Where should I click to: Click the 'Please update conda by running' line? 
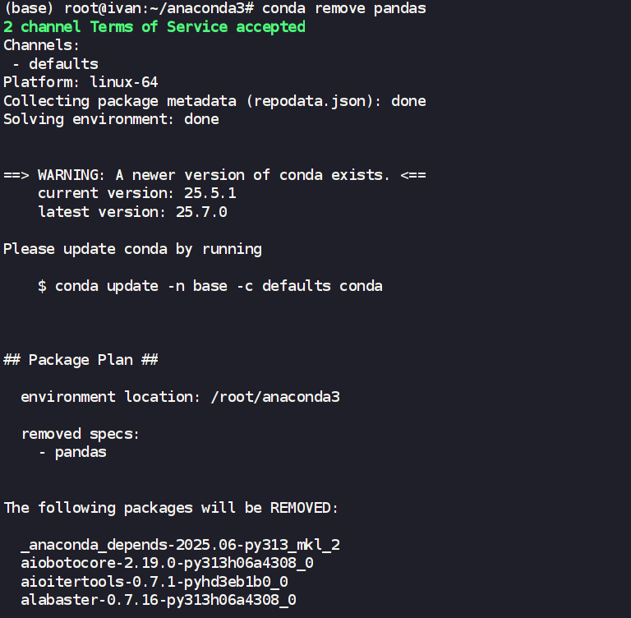[x=132, y=249]
